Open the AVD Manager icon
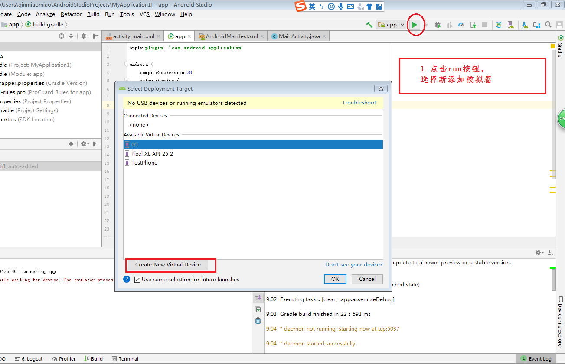The image size is (565, 364). [x=511, y=24]
